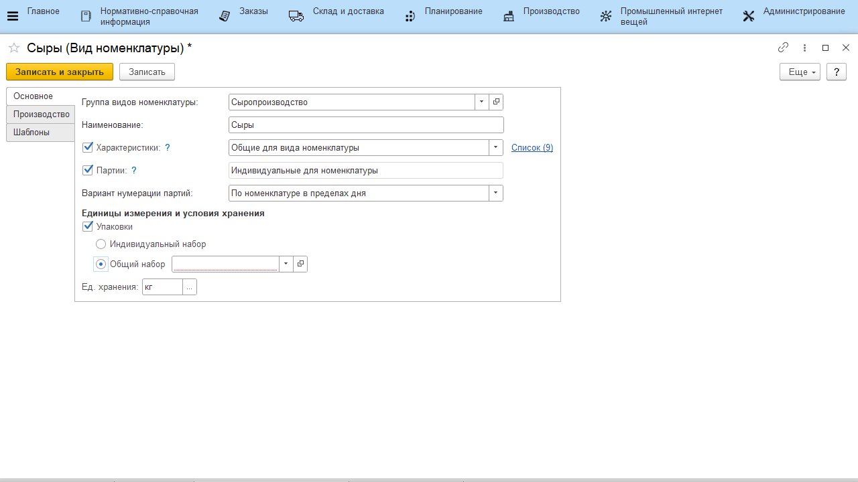The width and height of the screenshot is (858, 482).
Task: Uncheck the Характеристики checkbox
Action: (88, 147)
